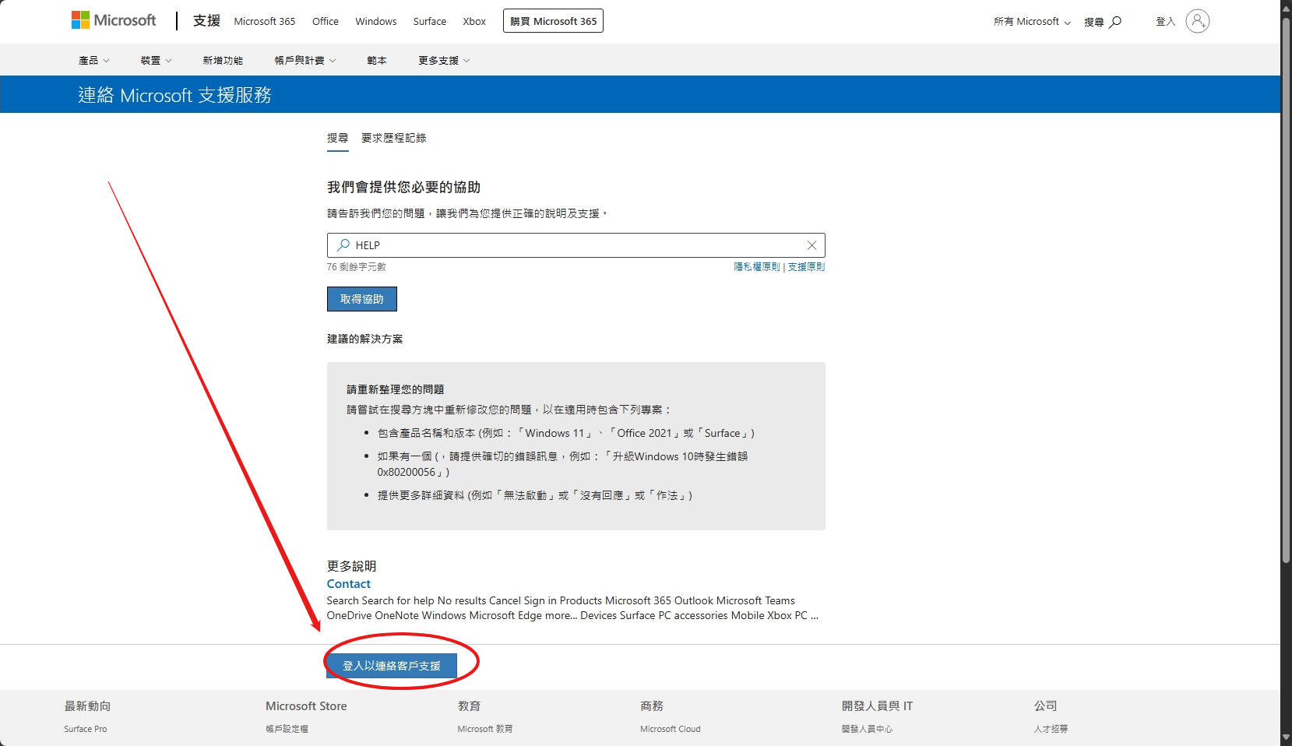Open the 新增功能 menu item
Image resolution: width=1292 pixels, height=746 pixels.
pos(223,60)
